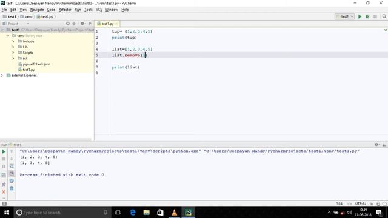Click restore layout icon in Run panel
This screenshot has height=218, width=388.
coord(4,176)
